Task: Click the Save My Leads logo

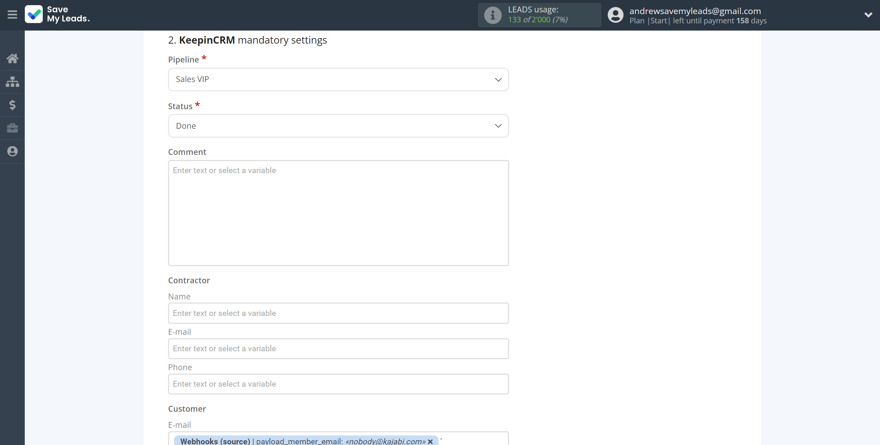Action: coord(57,14)
